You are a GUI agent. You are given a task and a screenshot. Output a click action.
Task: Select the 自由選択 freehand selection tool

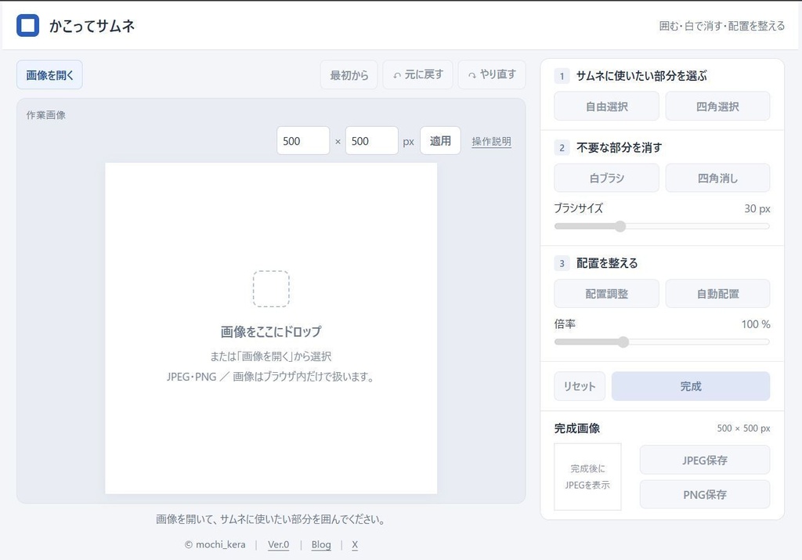point(607,107)
